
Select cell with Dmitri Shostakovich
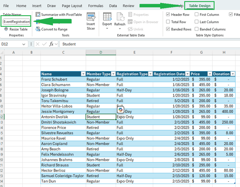point(63,122)
